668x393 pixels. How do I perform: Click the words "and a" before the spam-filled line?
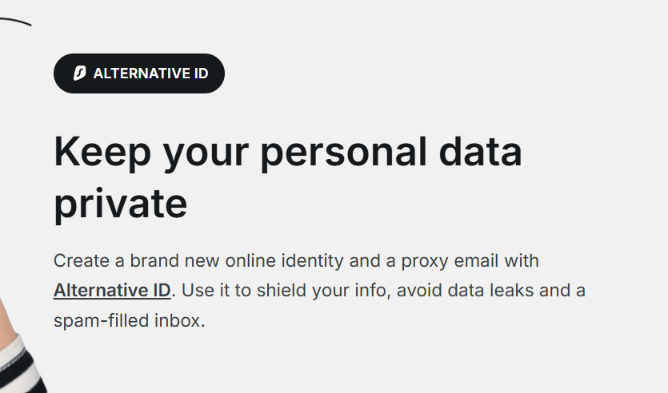coord(562,290)
